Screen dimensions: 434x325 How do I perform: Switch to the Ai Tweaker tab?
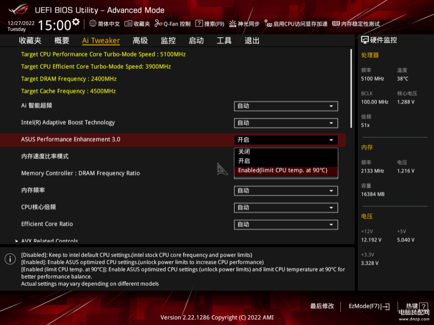click(x=101, y=41)
